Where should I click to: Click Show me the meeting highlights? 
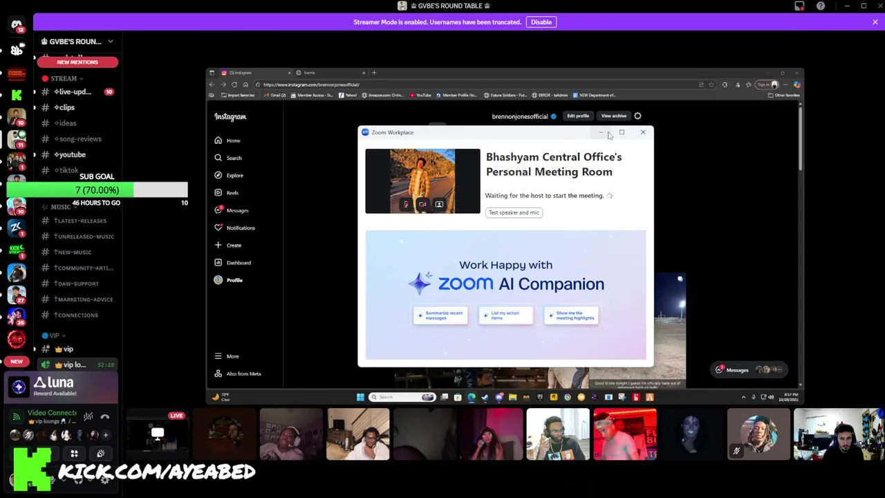(571, 315)
